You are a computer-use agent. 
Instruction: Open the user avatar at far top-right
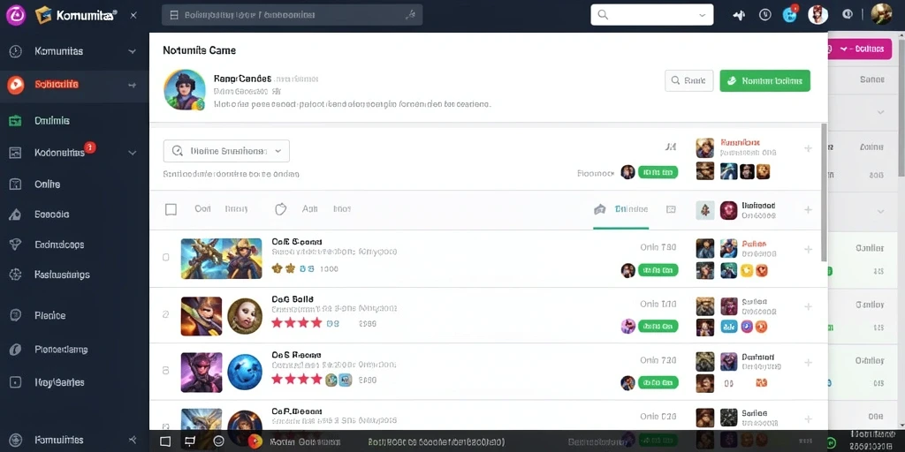pos(881,14)
